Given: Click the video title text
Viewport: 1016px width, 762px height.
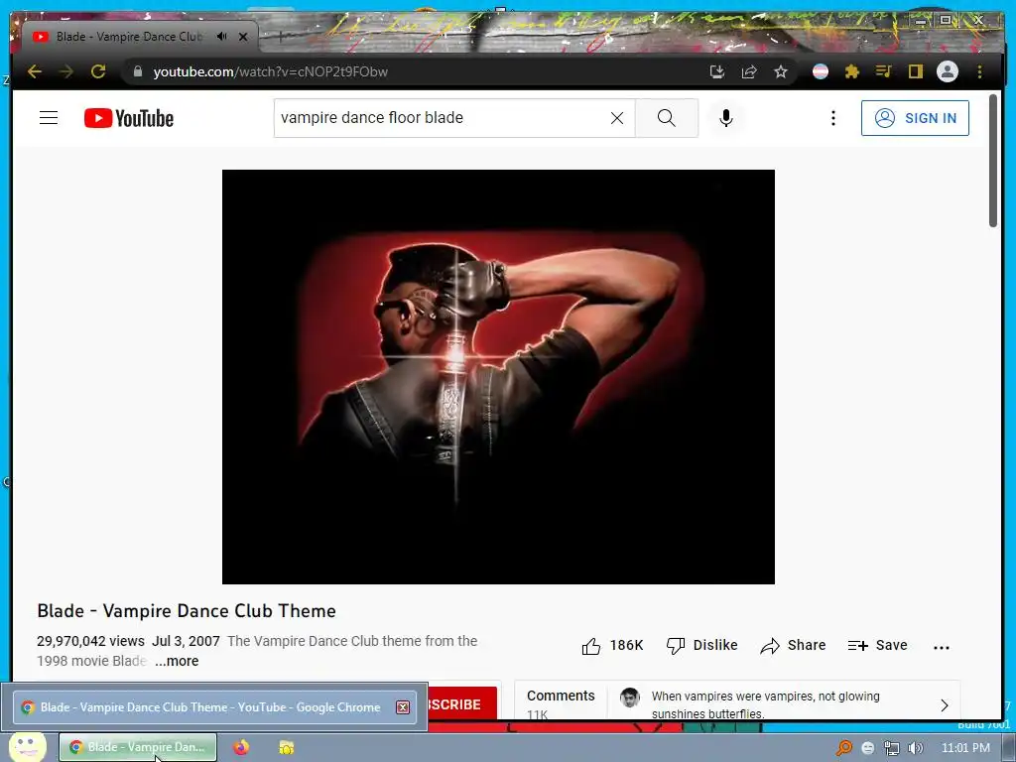Looking at the screenshot, I should click(x=187, y=611).
